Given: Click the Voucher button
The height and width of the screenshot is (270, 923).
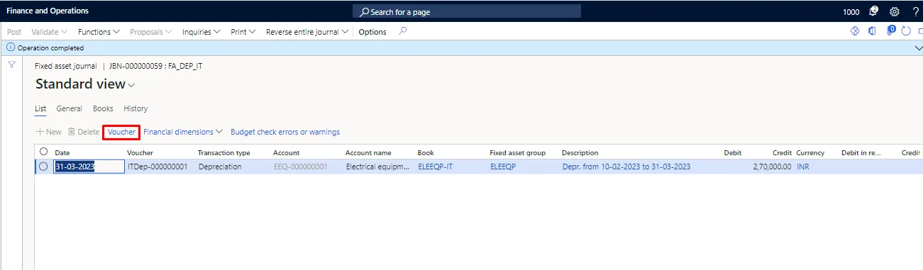Looking at the screenshot, I should pos(121,132).
